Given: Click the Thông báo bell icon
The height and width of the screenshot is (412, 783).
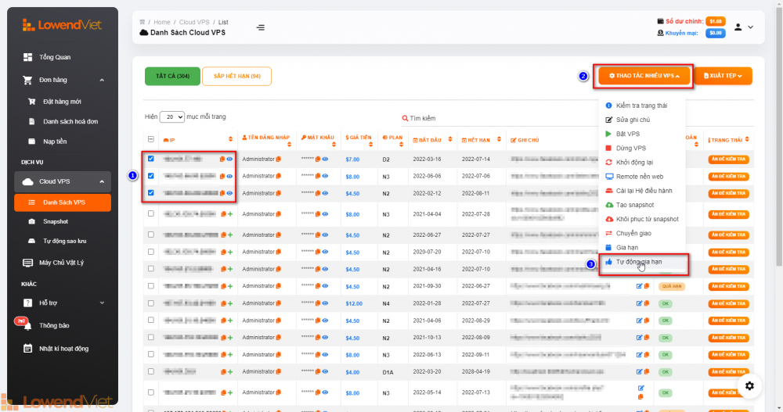Looking at the screenshot, I should tap(28, 326).
